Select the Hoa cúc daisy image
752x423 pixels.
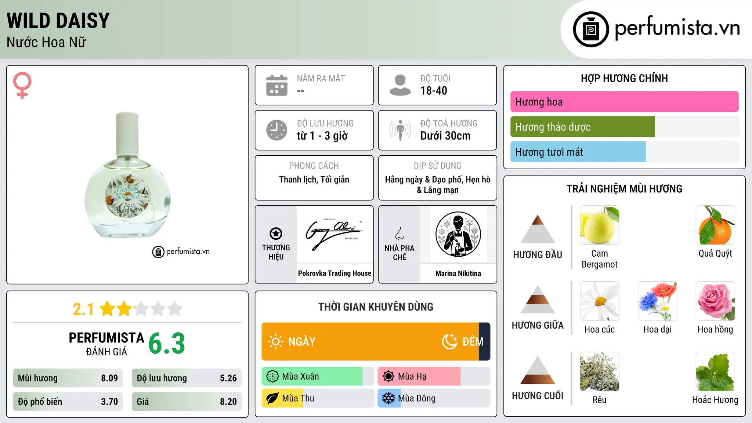coord(600,301)
